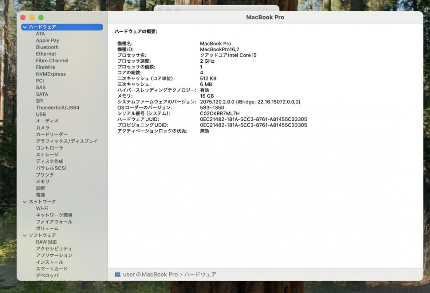Collapse the ハードウェア section chevron
The image size is (430, 293).
click(x=25, y=27)
